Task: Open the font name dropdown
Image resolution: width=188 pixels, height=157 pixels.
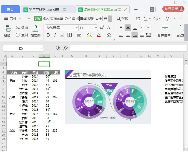Action: (77, 28)
